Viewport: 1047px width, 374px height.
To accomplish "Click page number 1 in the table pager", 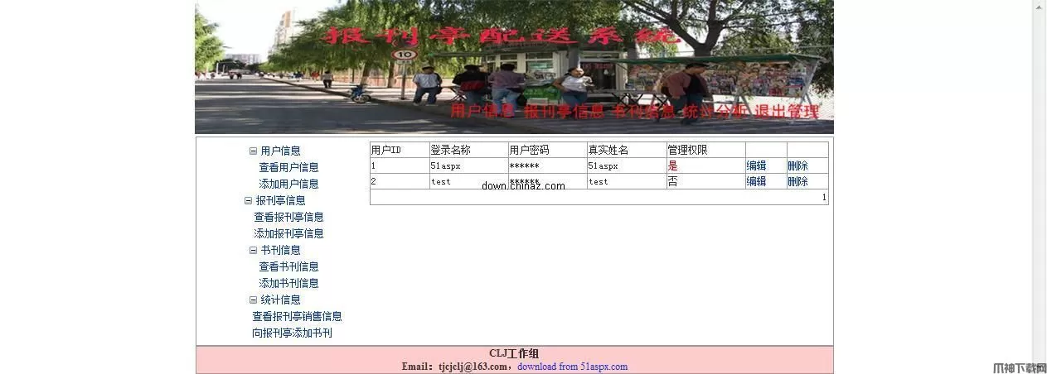I will tap(824, 198).
